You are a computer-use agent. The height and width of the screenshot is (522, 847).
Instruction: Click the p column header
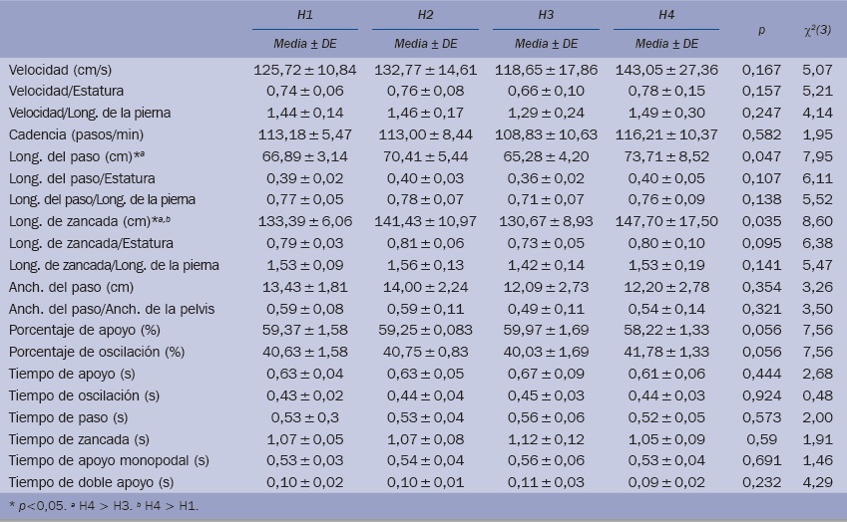point(762,31)
